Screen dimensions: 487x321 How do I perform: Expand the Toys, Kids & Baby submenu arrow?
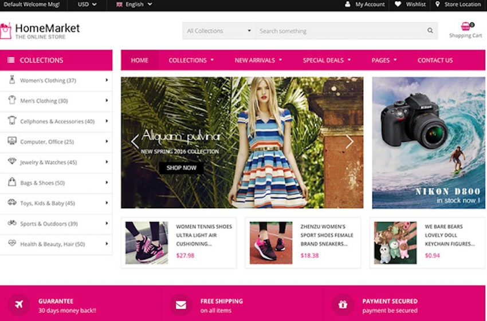pos(107,203)
